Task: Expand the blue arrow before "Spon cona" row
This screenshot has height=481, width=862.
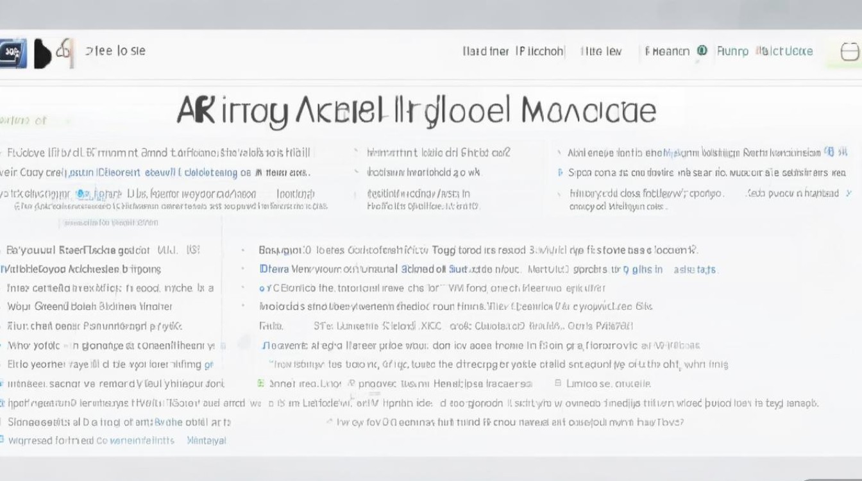Action: pyautogui.click(x=561, y=173)
